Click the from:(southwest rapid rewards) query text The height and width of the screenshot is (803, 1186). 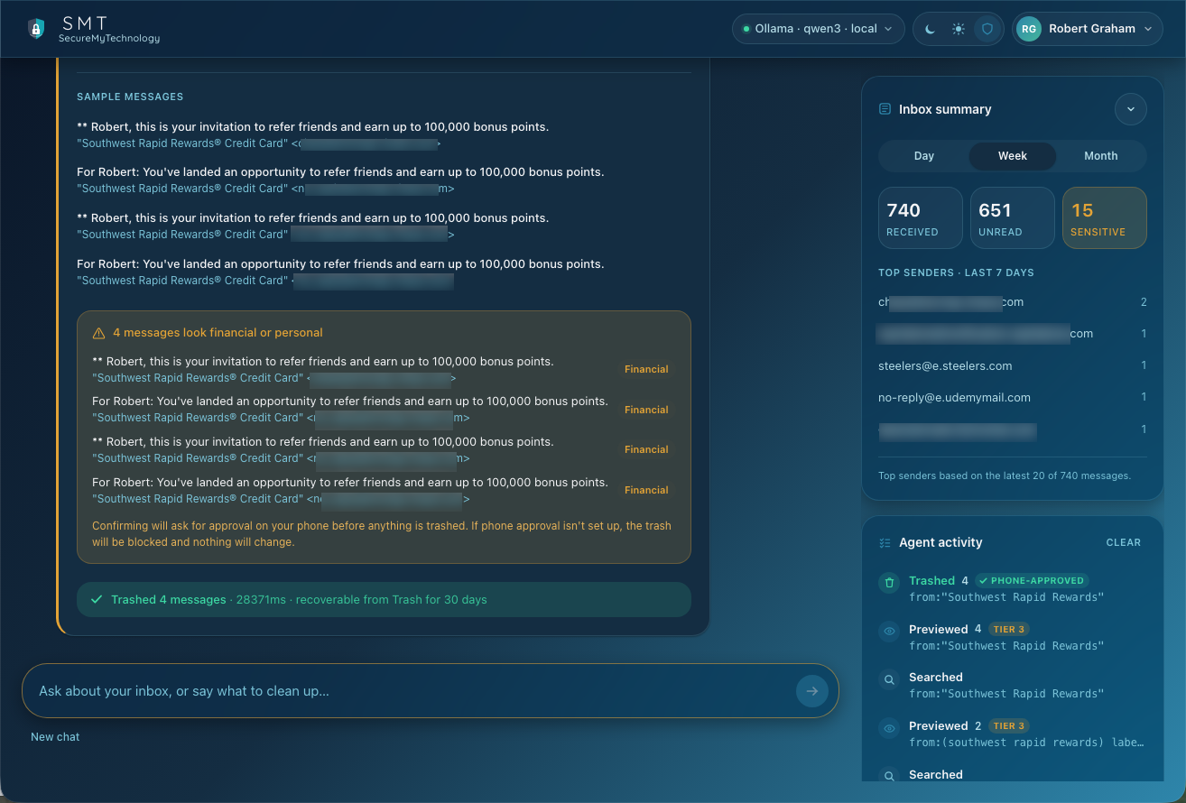point(1026,743)
